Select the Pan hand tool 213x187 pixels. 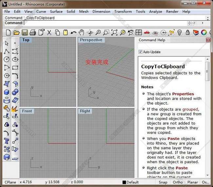tap(82, 32)
